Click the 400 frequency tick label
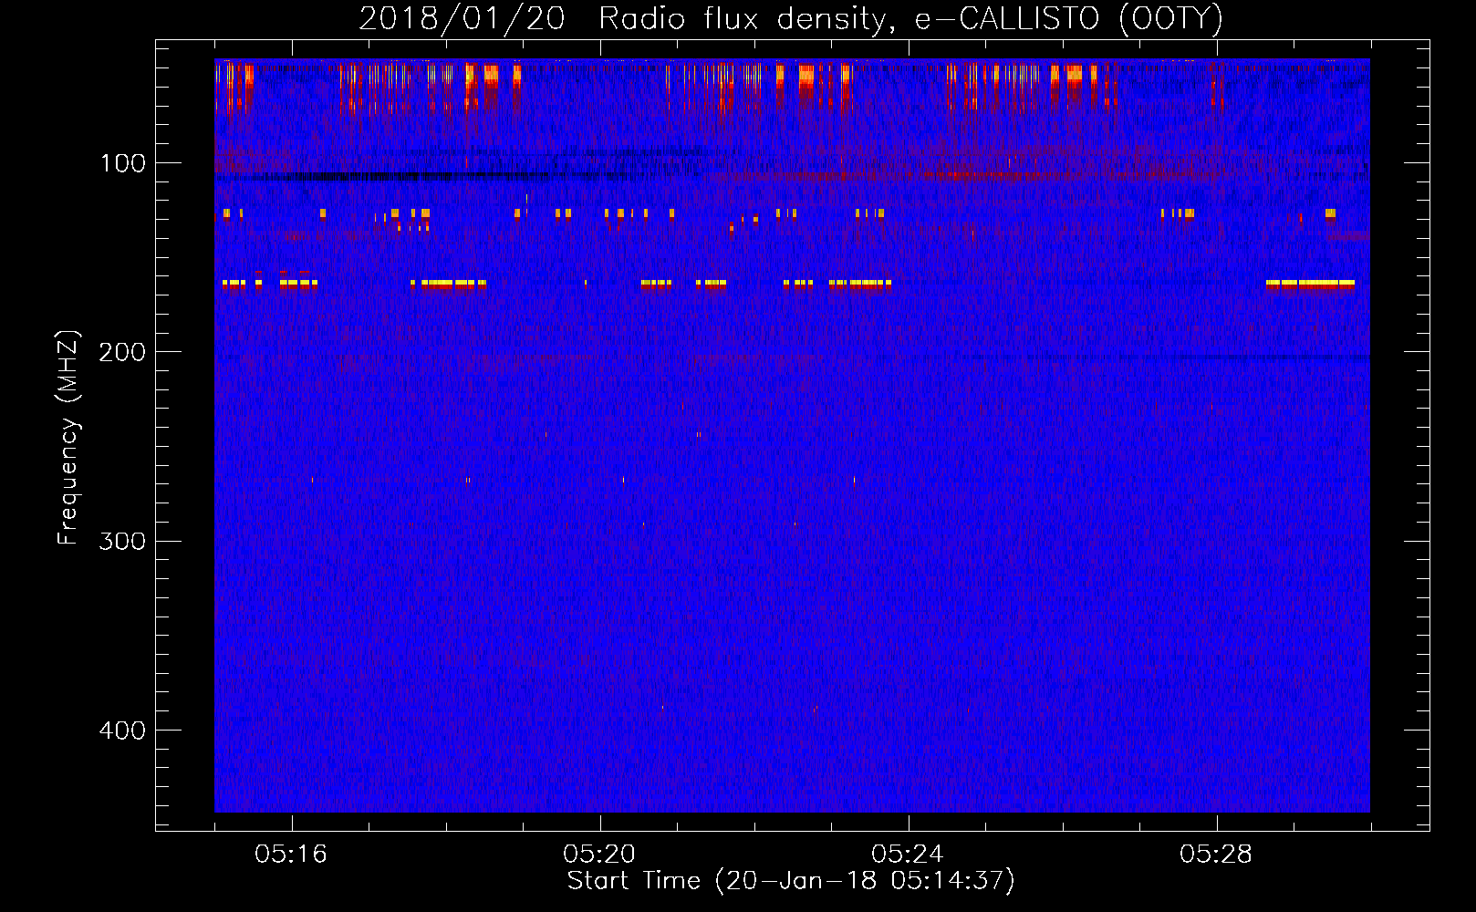Image resolution: width=1476 pixels, height=912 pixels. coord(123,731)
